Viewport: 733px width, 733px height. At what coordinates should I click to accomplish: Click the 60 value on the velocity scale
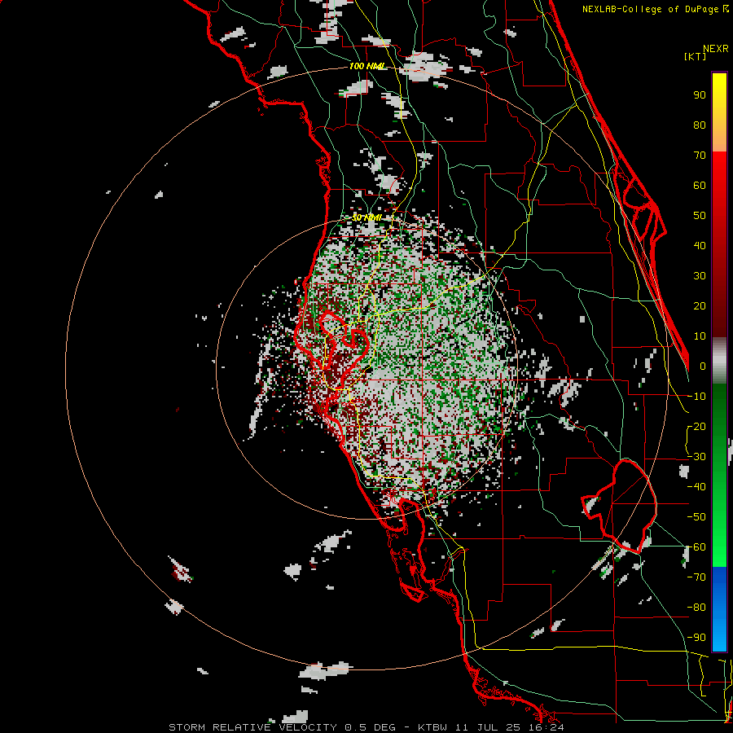pyautogui.click(x=700, y=186)
